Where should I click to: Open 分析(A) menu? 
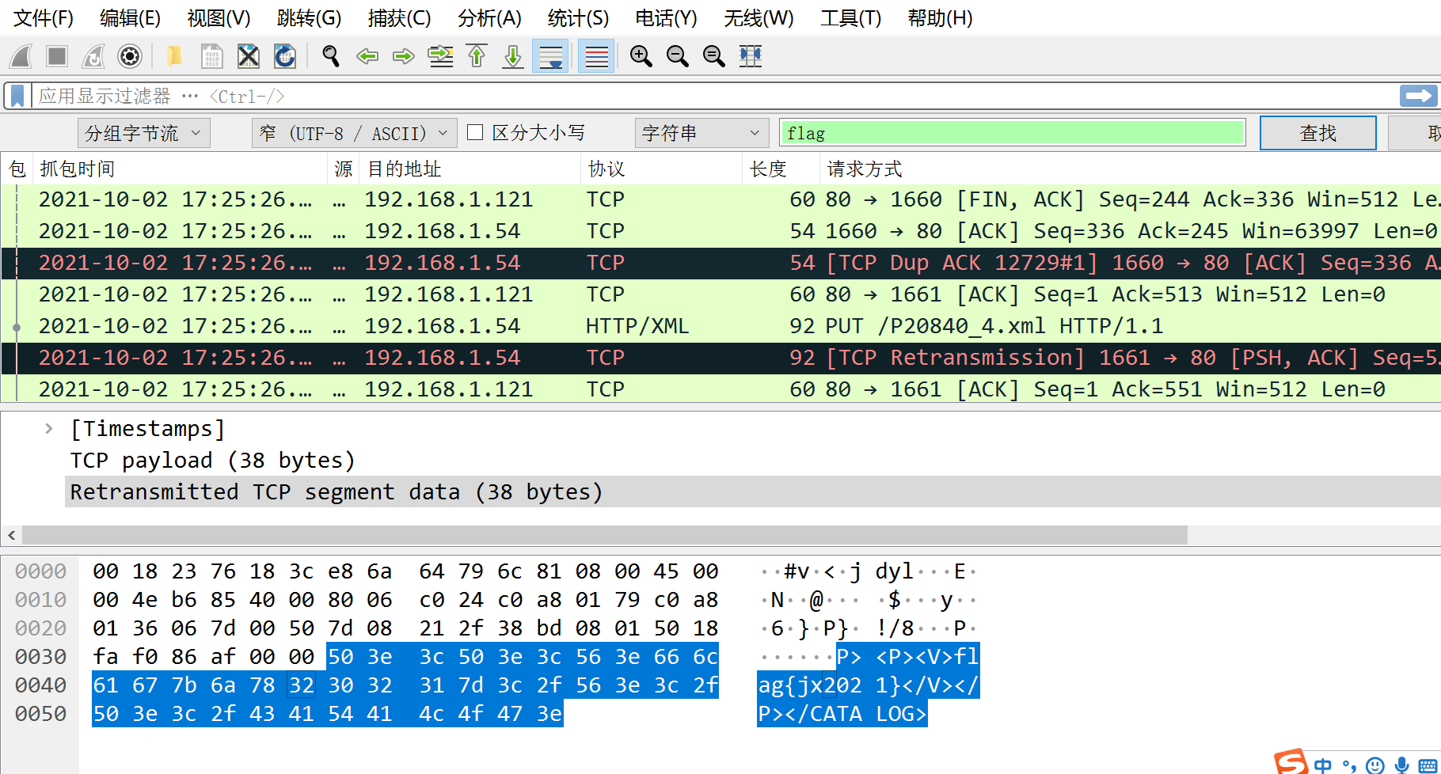click(x=489, y=18)
